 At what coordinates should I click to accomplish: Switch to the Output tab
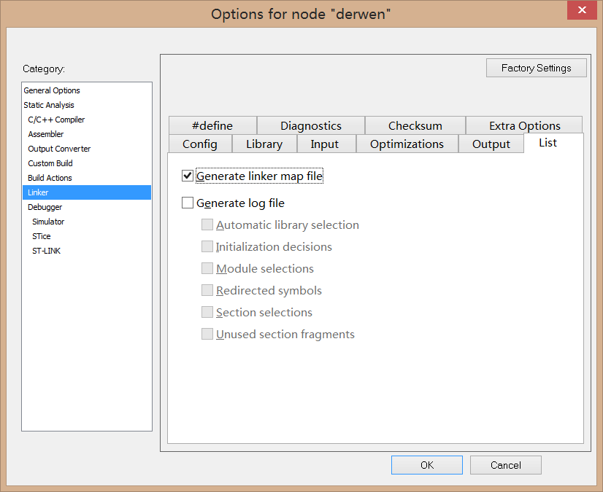coord(491,144)
